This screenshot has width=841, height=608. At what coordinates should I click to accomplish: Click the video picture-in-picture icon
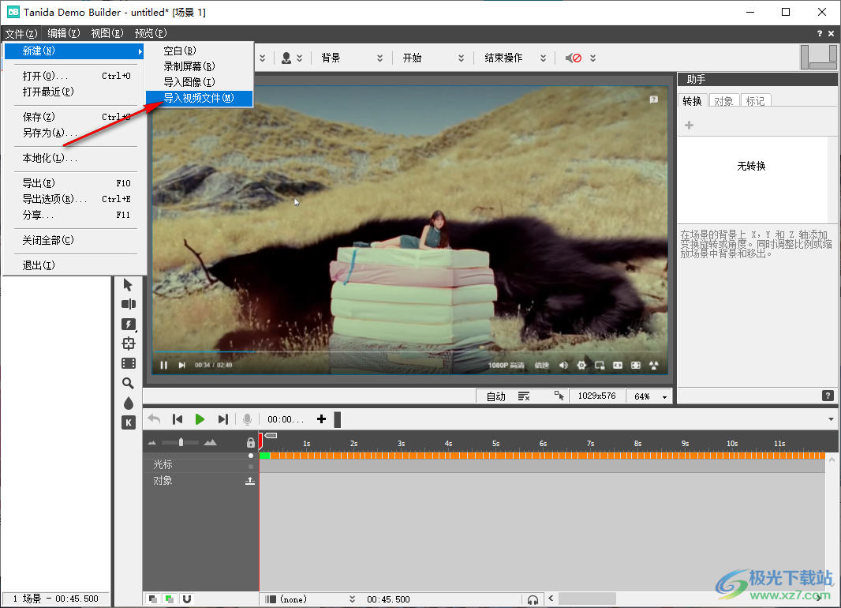(600, 365)
